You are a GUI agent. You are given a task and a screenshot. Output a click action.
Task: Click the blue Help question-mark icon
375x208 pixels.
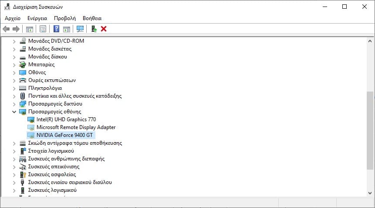[56, 29]
